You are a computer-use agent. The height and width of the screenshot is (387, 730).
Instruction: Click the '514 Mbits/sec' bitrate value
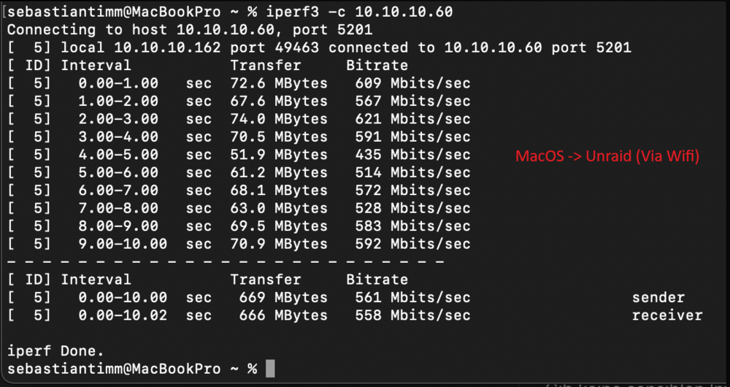tap(412, 172)
